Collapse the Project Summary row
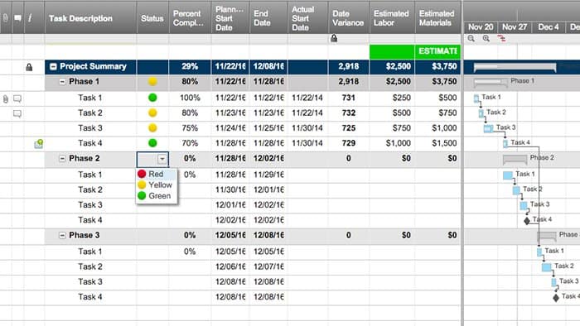This screenshot has height=326, width=580. tap(53, 66)
